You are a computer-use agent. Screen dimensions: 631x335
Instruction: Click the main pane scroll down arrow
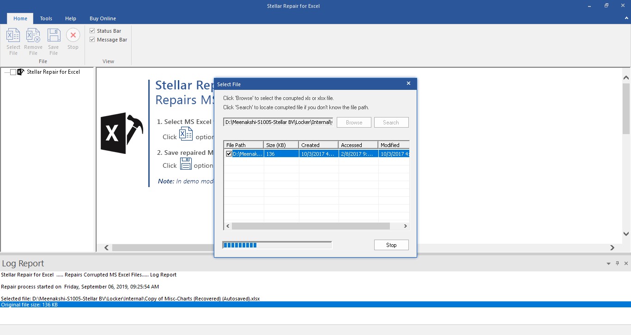(x=626, y=234)
